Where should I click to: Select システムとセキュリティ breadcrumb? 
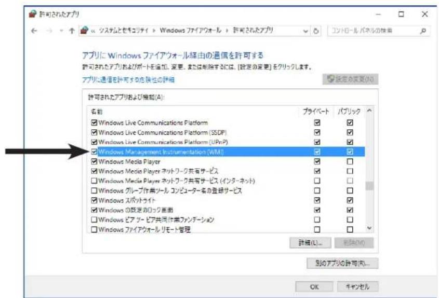pos(124,30)
